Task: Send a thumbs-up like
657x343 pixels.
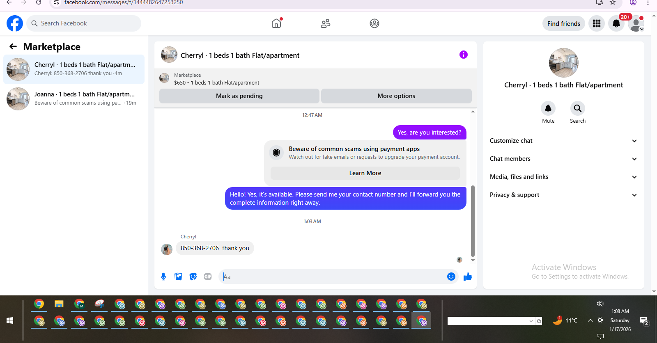Action: (467, 277)
